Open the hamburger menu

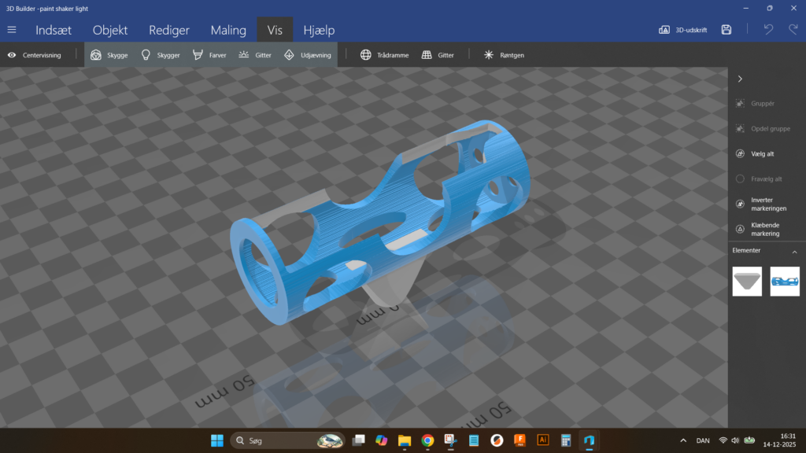(12, 30)
